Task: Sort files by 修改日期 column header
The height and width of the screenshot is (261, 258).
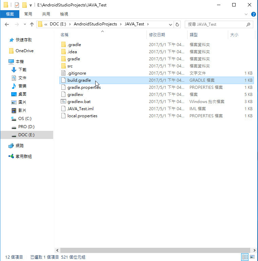Action: pos(157,35)
